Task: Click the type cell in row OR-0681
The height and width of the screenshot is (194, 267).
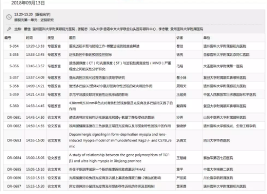Action: point(54,118)
